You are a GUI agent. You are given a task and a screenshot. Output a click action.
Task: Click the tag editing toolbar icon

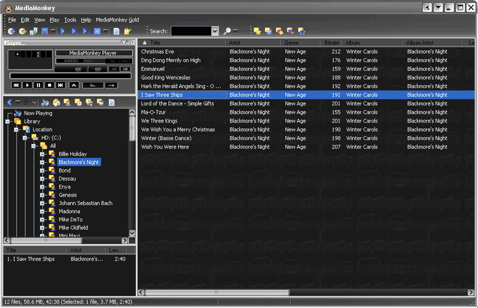128,31
